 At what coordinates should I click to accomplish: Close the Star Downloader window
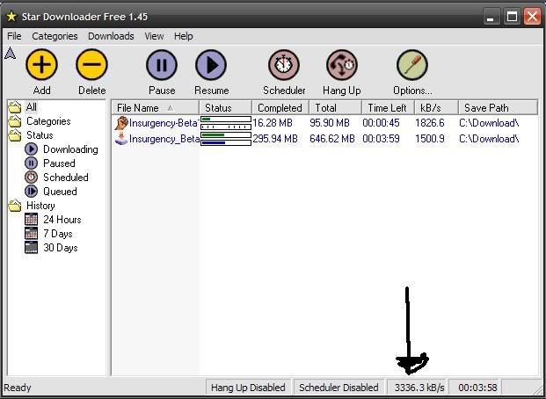(533, 17)
